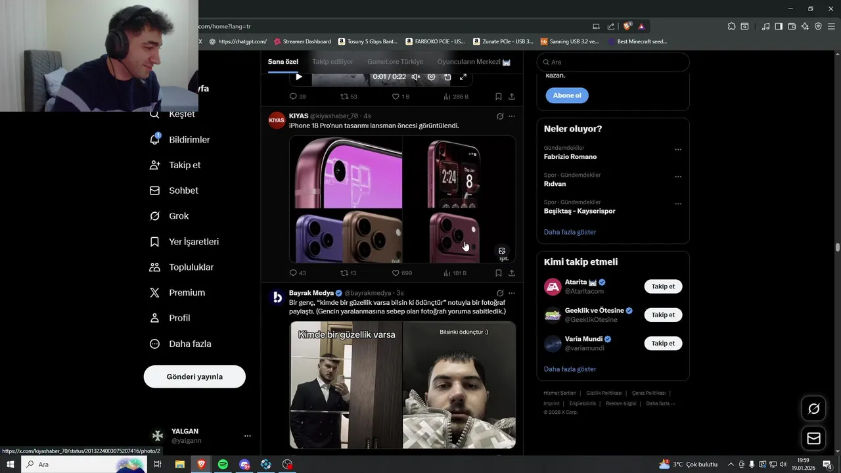Viewport: 841px width, 473px height.
Task: Open options for Beşiktaş - Kayserispor trend
Action: click(x=678, y=204)
